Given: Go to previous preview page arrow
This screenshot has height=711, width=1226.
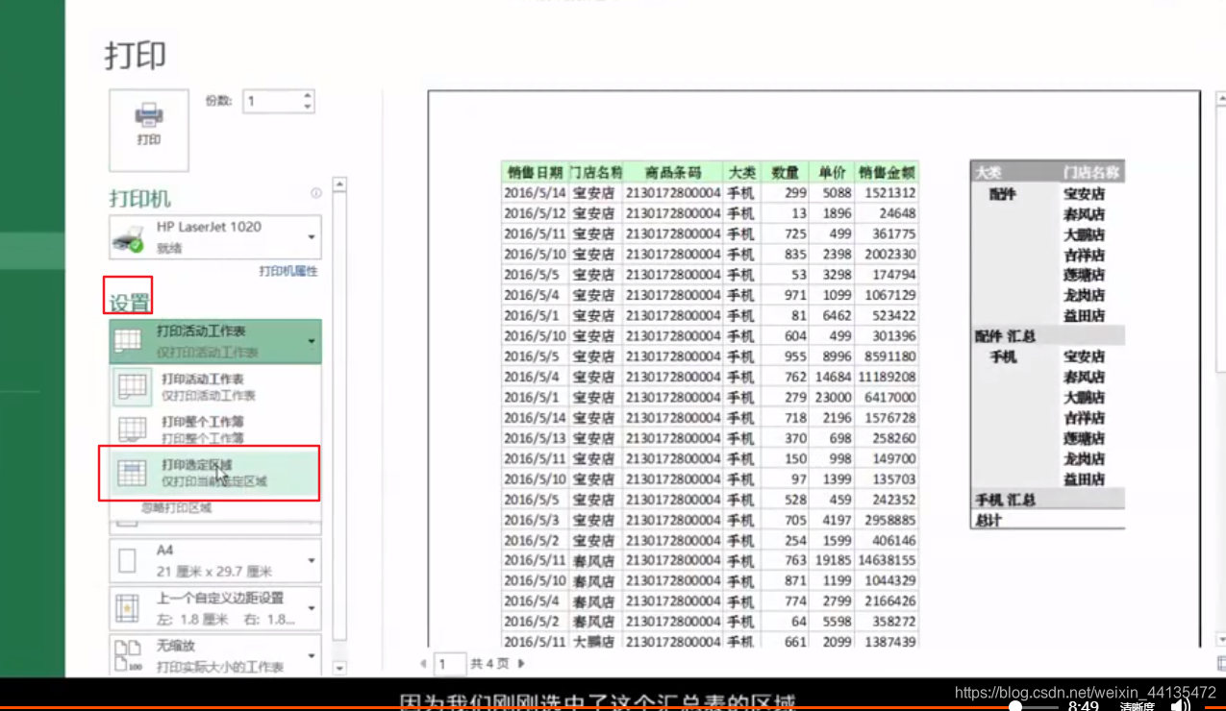Looking at the screenshot, I should [423, 663].
